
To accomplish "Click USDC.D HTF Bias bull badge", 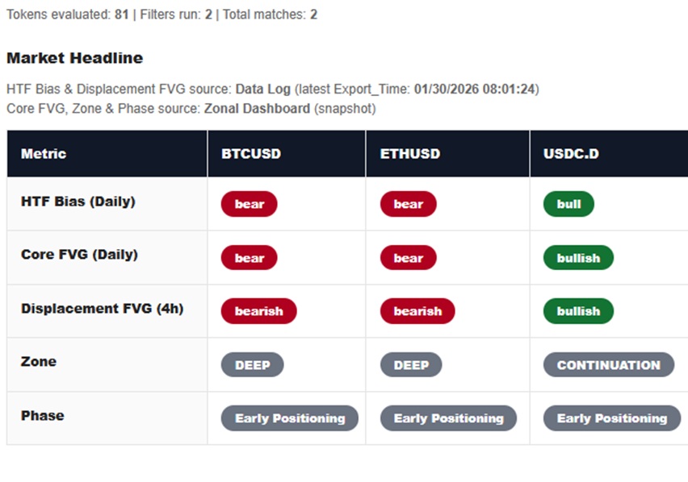I will click(569, 204).
